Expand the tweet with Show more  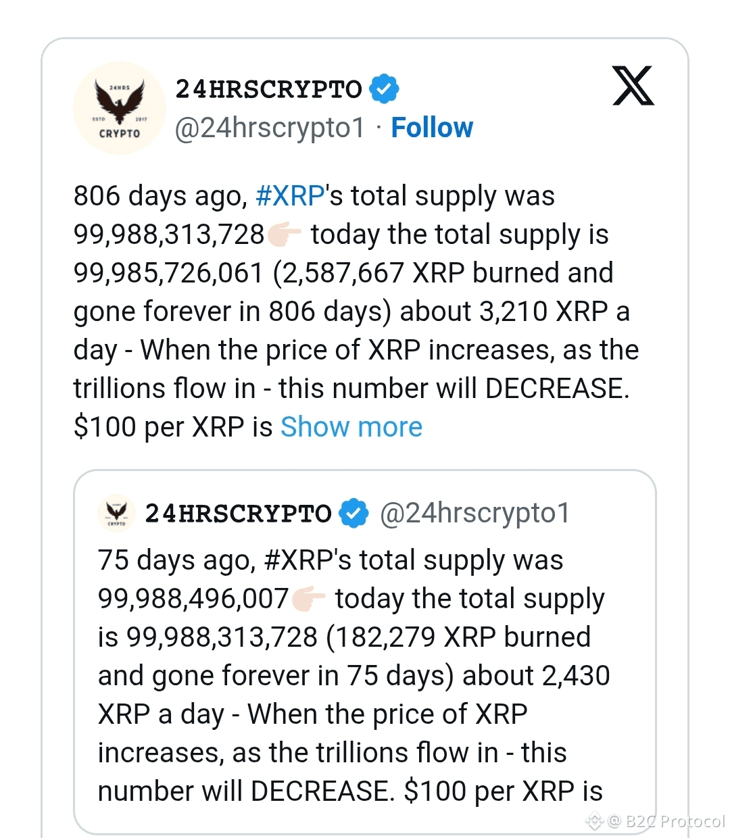coord(351,427)
